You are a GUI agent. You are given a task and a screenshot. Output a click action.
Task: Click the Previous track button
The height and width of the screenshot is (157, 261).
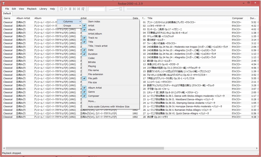pos(74,9)
